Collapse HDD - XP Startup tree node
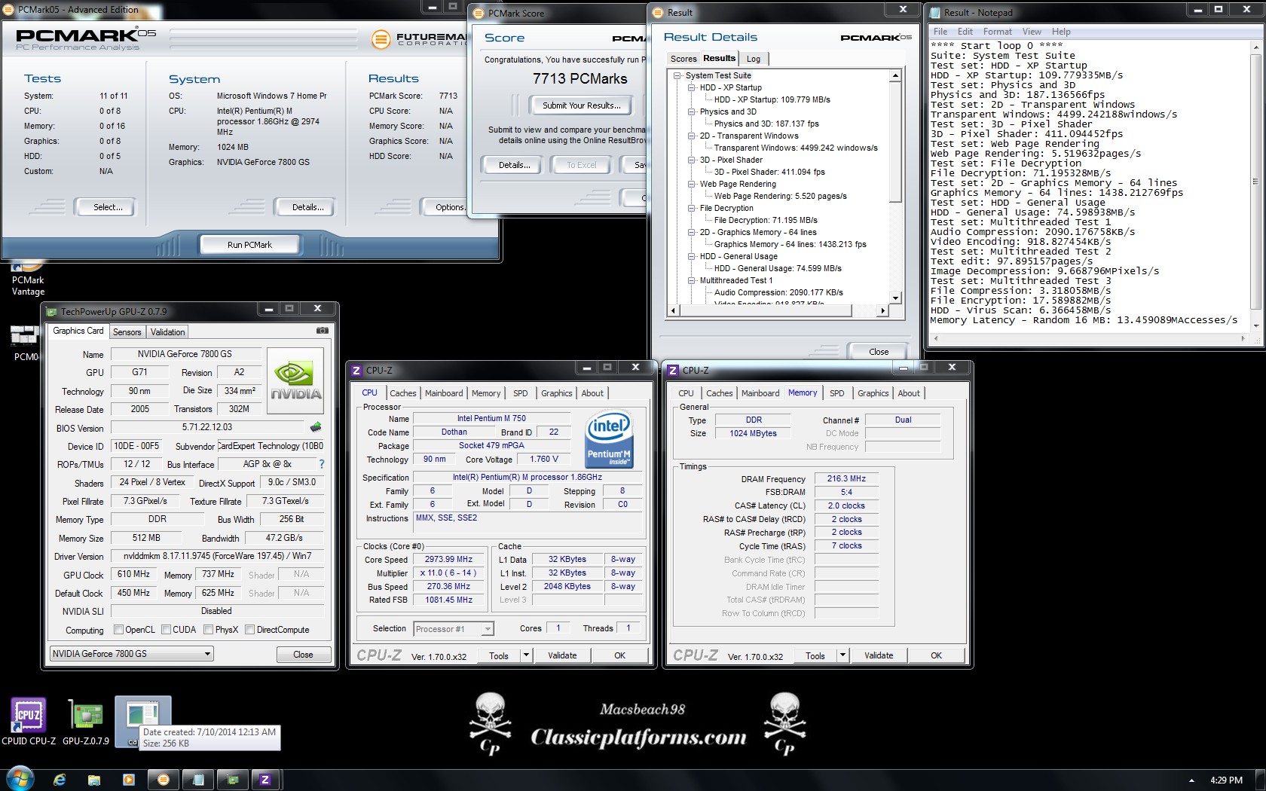 click(691, 87)
